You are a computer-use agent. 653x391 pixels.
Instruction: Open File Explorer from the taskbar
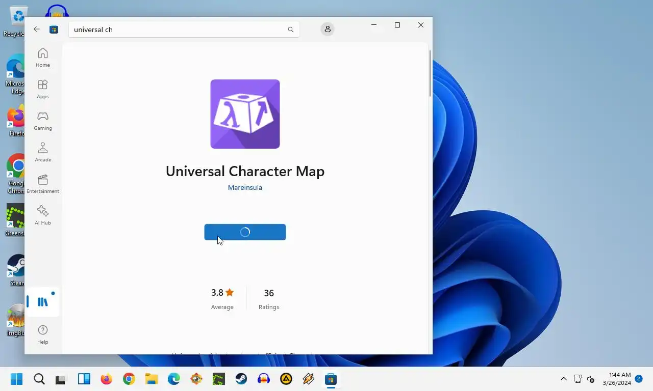click(152, 379)
